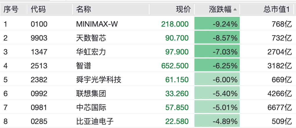Click the price 90.700
296x128 pixels.
coord(177,38)
